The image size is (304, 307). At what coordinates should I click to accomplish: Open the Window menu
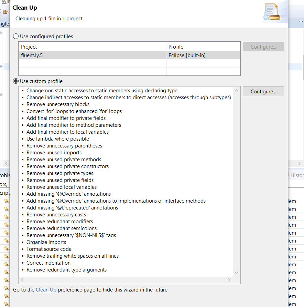point(5,2)
